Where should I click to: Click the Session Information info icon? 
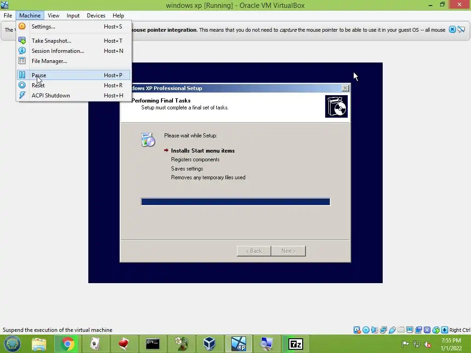tap(22, 51)
